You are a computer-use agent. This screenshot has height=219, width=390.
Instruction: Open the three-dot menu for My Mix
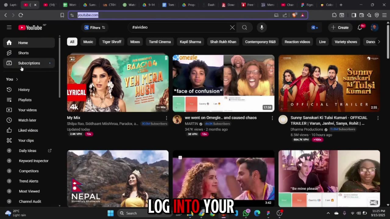tap(166, 118)
